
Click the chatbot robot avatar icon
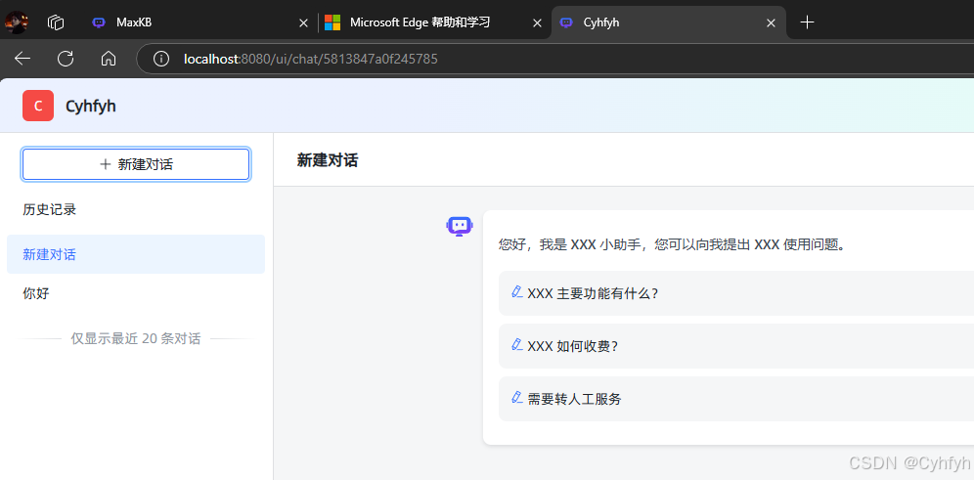460,226
